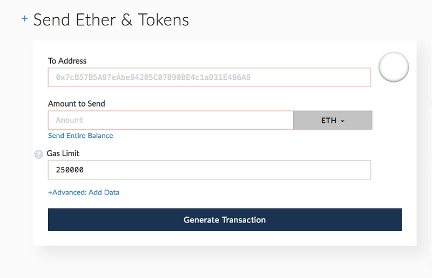Click the To Address label
432x278 pixels.
(x=67, y=61)
